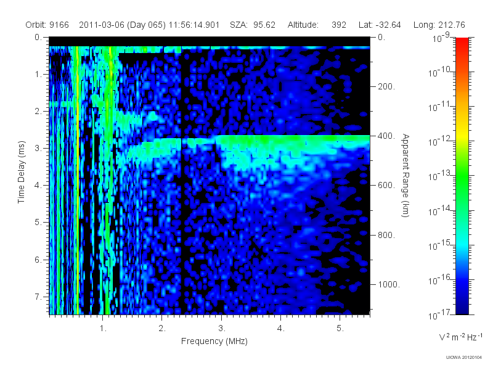Click the time delay tick "7."
This screenshot has width=493, height=370.
38,297
